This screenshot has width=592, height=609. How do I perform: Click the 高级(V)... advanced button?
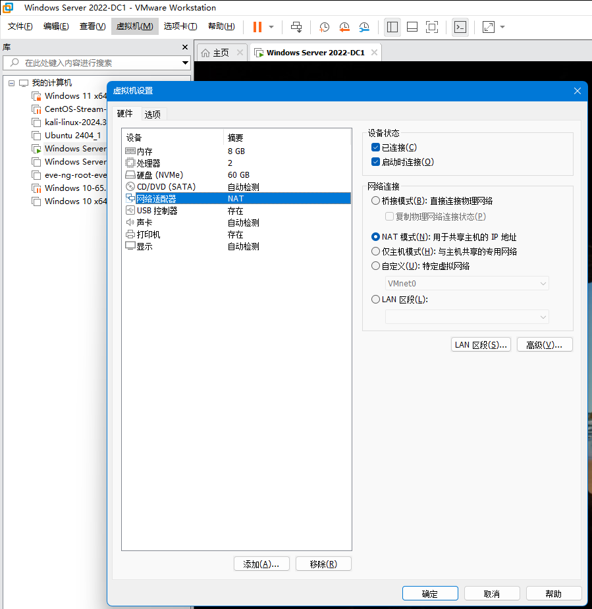click(545, 344)
